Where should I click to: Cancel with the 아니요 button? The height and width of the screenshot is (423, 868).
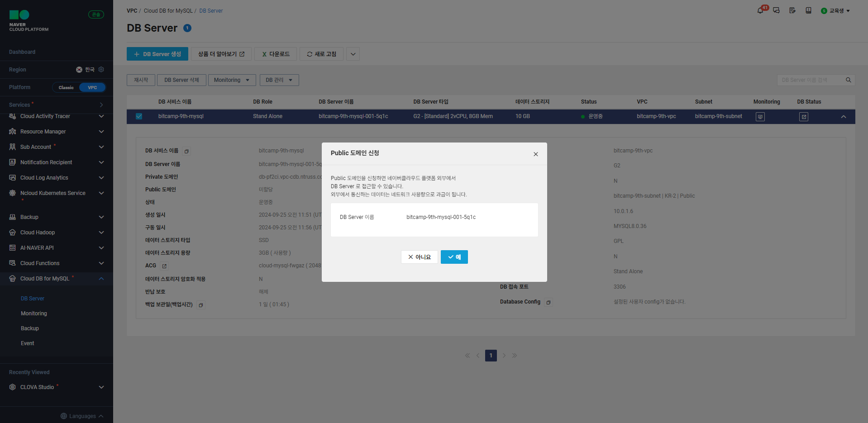click(x=420, y=257)
